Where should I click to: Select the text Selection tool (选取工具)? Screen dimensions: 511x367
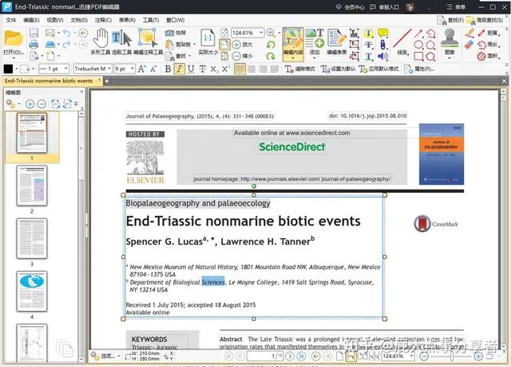[121, 42]
